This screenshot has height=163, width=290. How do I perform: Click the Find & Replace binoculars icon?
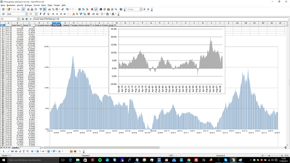pos(101,9)
